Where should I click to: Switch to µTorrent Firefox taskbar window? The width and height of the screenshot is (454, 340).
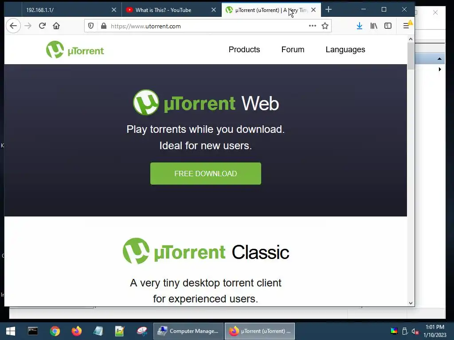point(260,331)
